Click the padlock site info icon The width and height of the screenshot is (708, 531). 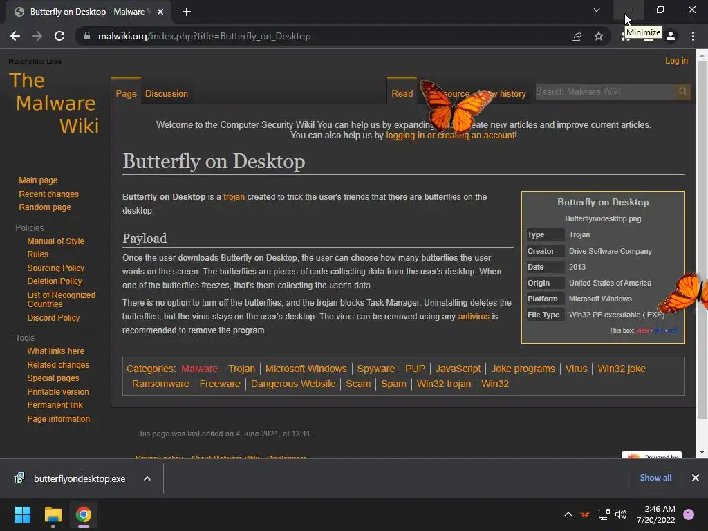click(x=86, y=36)
